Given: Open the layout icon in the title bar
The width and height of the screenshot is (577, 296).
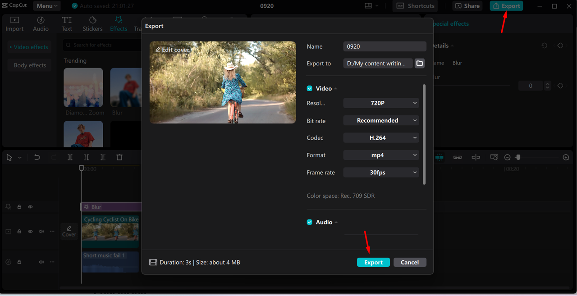Looking at the screenshot, I should tap(368, 6).
